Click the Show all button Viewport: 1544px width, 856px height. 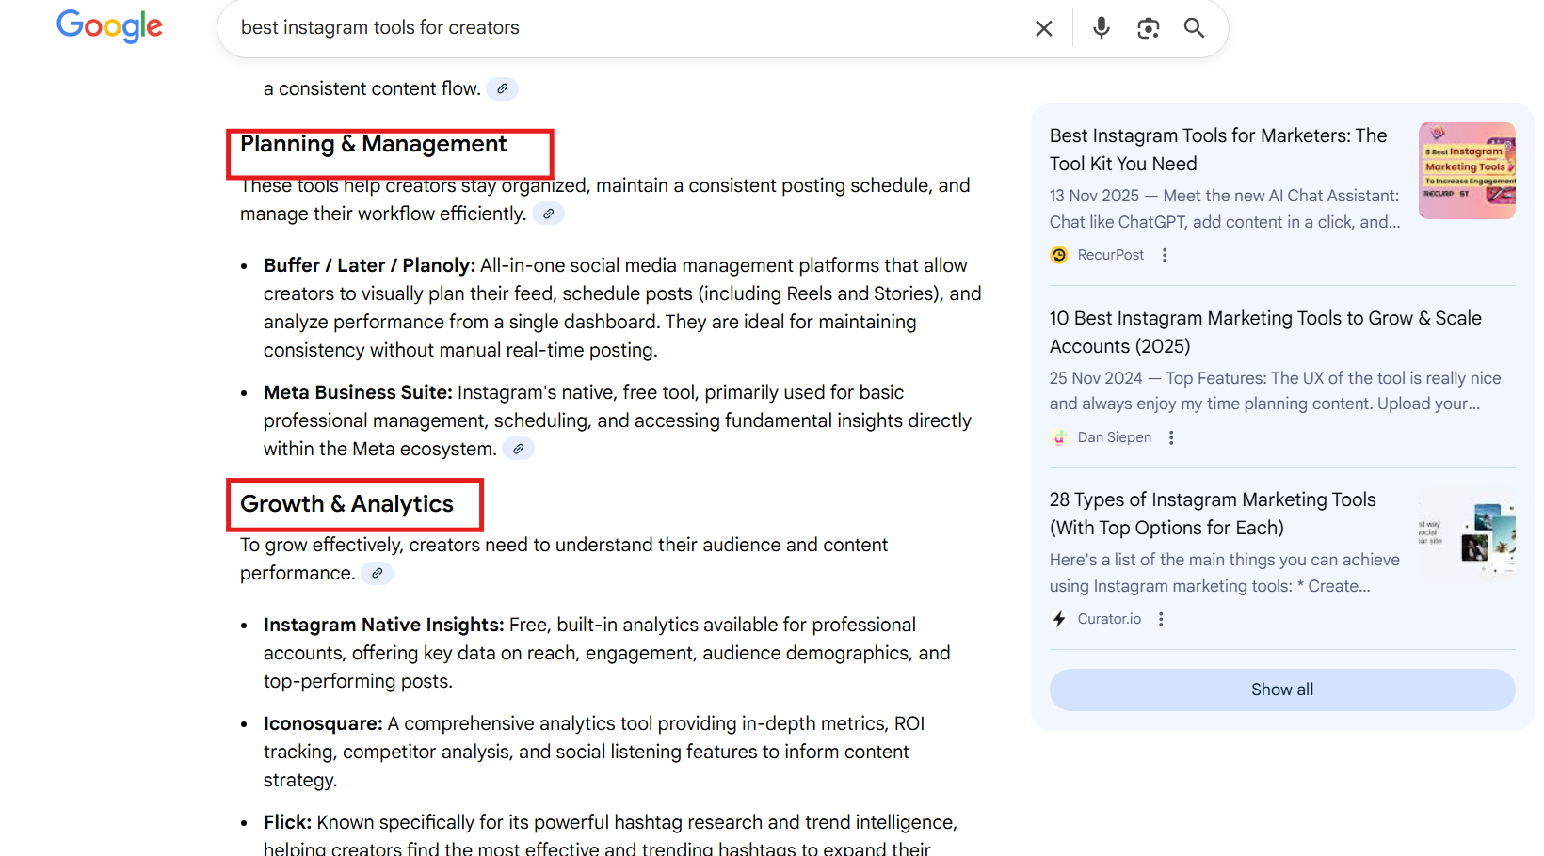(1281, 690)
